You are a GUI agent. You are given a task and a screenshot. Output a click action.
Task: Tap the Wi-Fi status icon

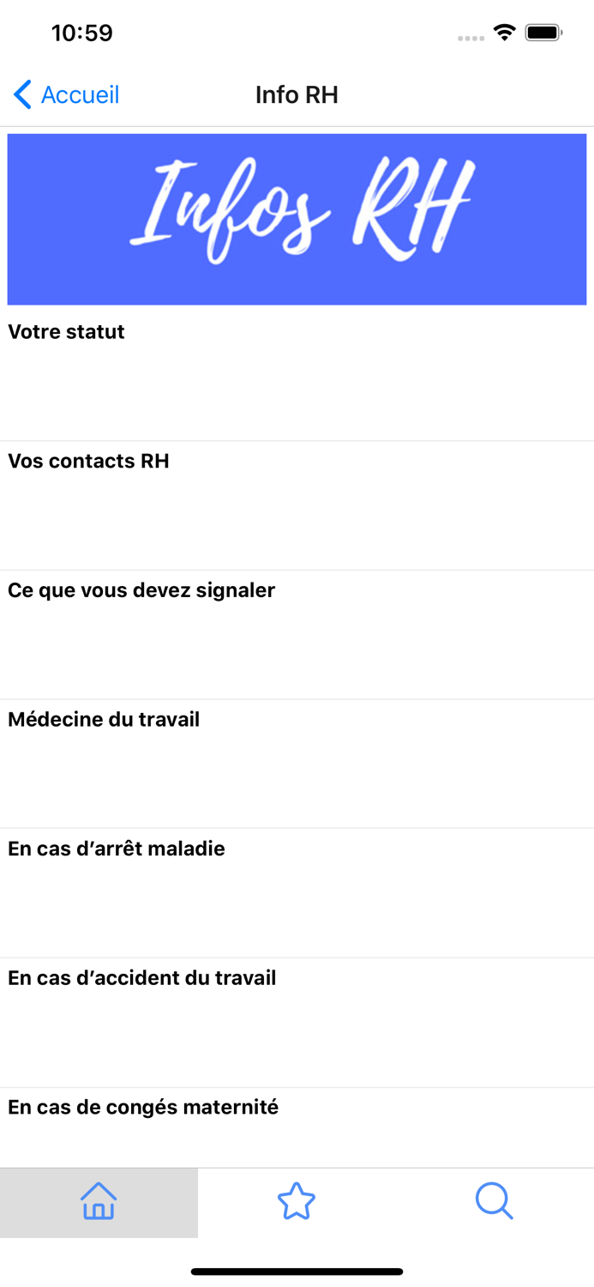click(503, 32)
